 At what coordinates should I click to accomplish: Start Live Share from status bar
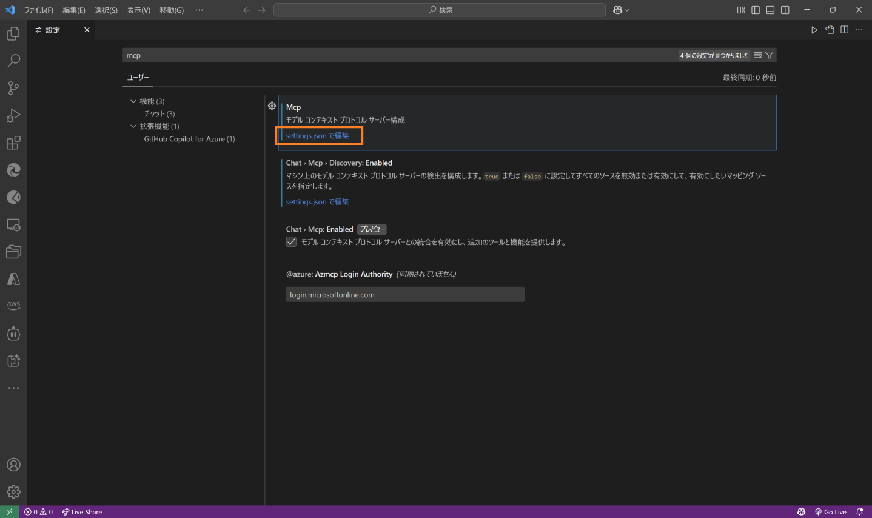82,512
